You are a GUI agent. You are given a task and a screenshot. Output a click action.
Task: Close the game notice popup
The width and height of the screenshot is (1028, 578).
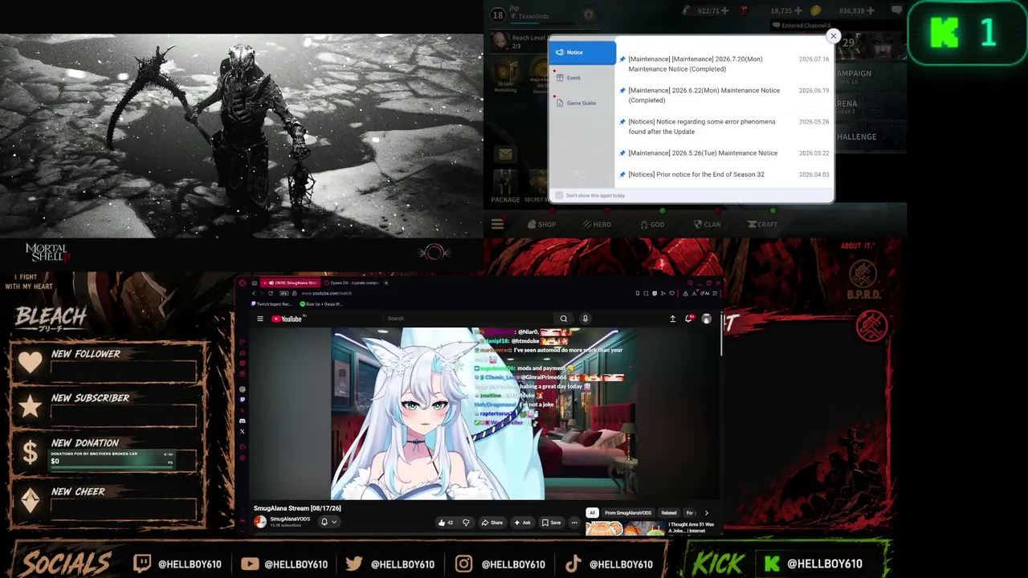click(833, 36)
